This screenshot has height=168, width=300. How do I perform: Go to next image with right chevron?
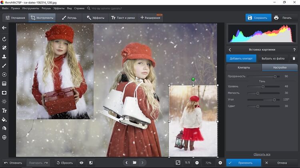coord(142,163)
